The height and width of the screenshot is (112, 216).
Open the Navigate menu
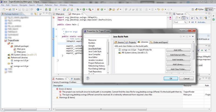23,5
